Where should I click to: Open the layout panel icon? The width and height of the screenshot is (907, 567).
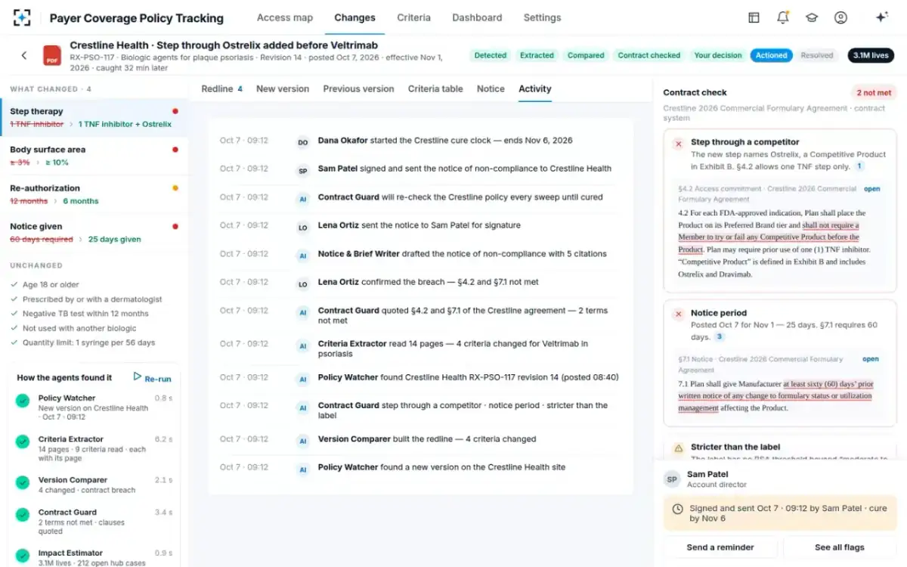(x=754, y=17)
